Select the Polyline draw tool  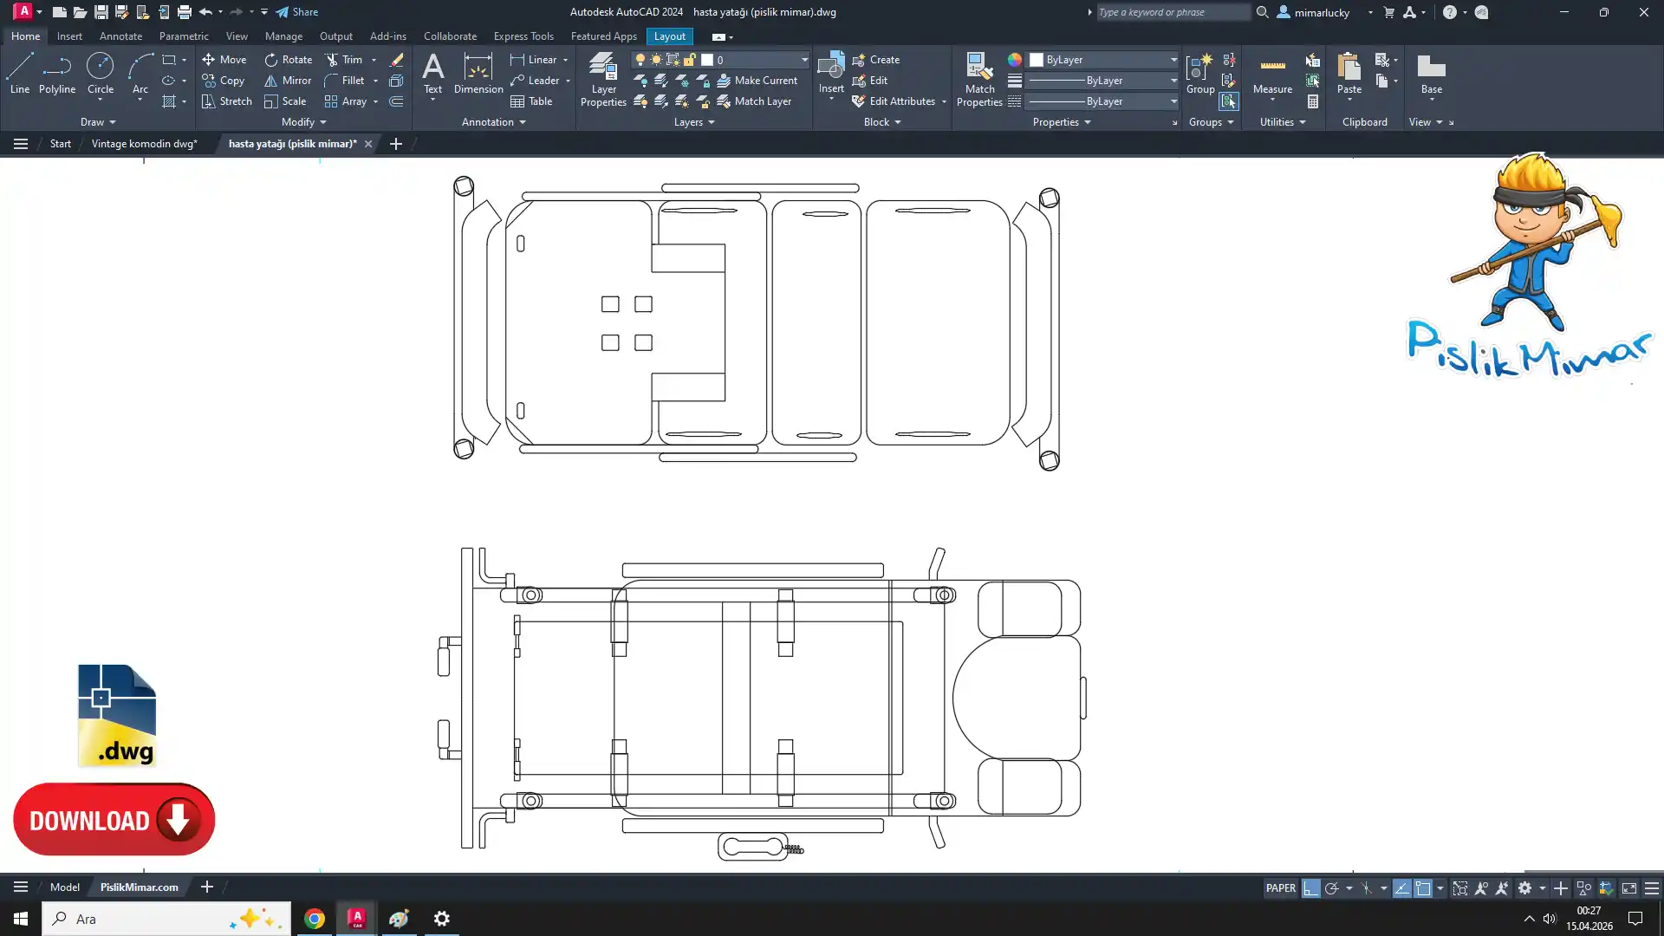click(56, 73)
